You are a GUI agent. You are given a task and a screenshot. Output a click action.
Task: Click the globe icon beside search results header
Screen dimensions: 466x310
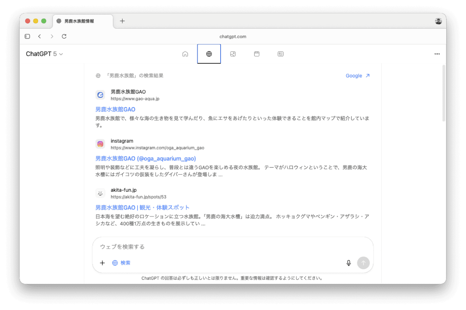coord(98,76)
